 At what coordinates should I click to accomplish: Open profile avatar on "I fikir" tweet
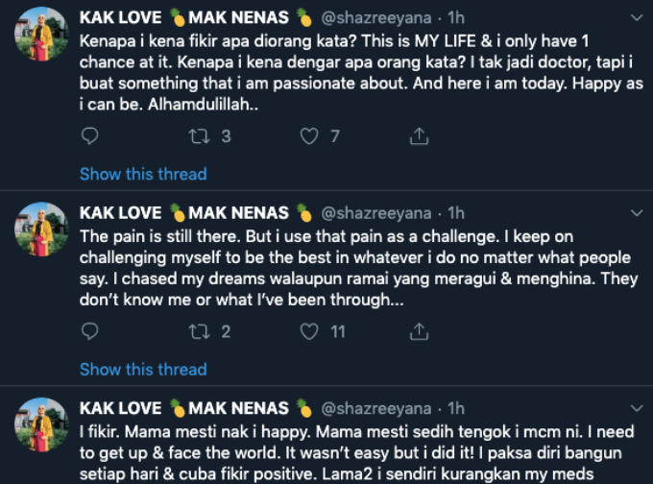41,427
